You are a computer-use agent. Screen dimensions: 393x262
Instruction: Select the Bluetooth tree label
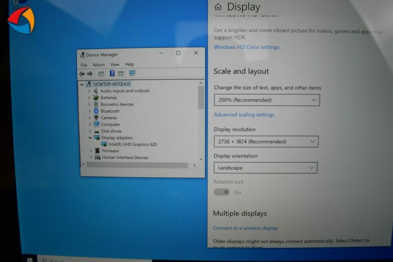click(110, 111)
